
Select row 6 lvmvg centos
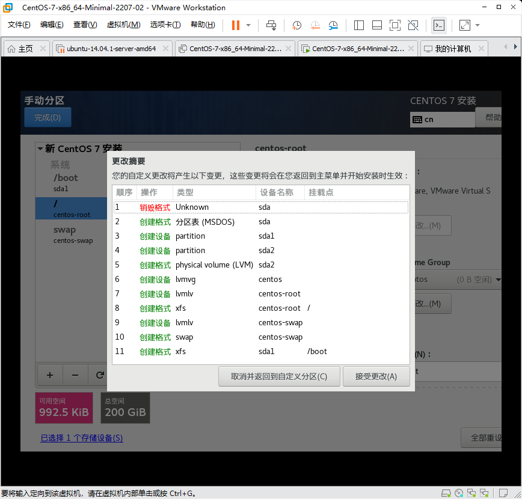[260, 280]
